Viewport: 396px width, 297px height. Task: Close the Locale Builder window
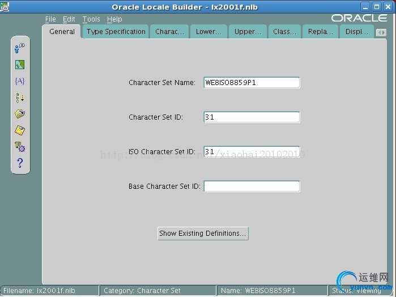coord(388,7)
